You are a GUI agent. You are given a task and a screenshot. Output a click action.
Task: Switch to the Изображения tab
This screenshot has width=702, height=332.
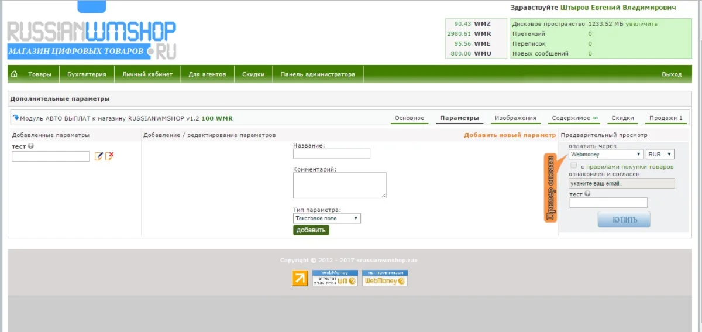(515, 118)
